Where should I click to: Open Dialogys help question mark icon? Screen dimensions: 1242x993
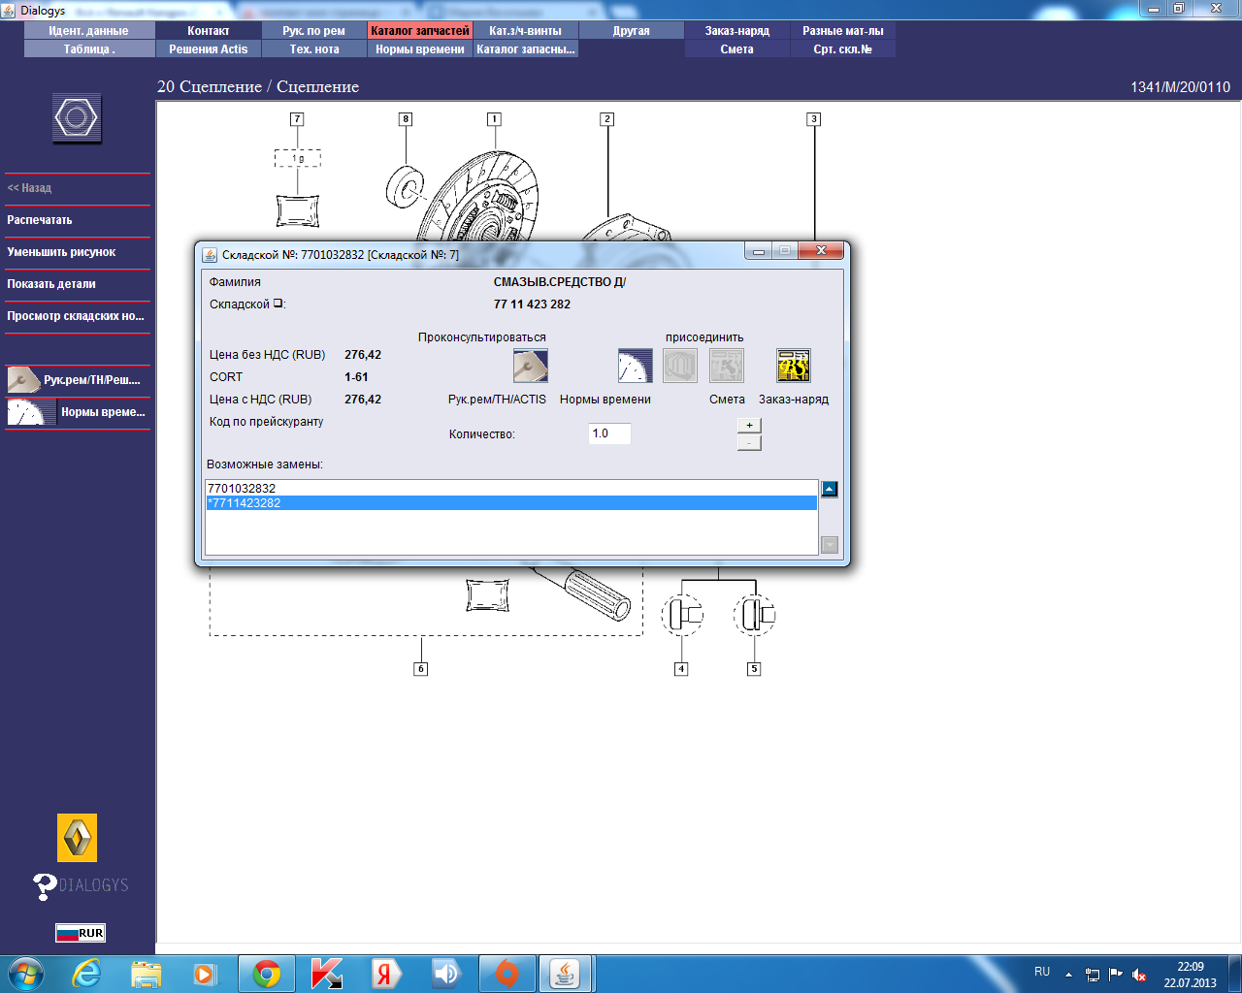tap(45, 886)
